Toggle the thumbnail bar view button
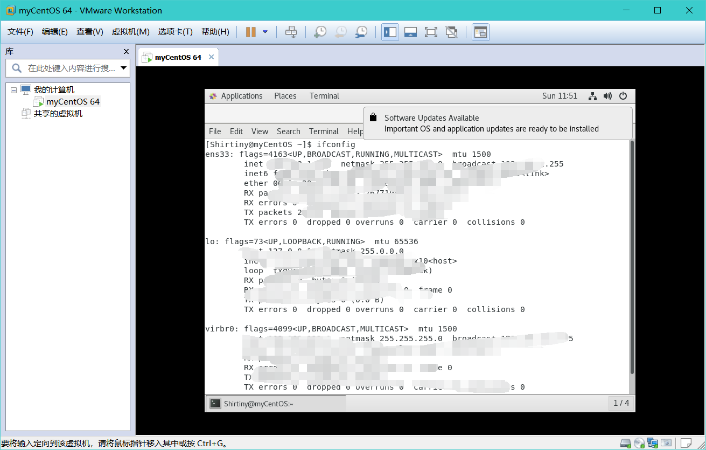This screenshot has width=706, height=450. click(x=410, y=32)
